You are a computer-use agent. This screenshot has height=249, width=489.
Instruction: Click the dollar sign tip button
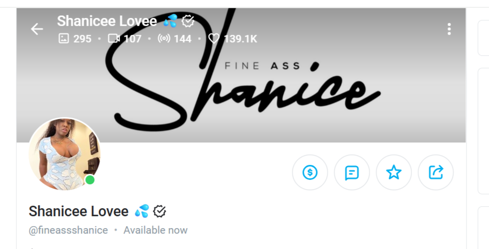[x=310, y=173]
